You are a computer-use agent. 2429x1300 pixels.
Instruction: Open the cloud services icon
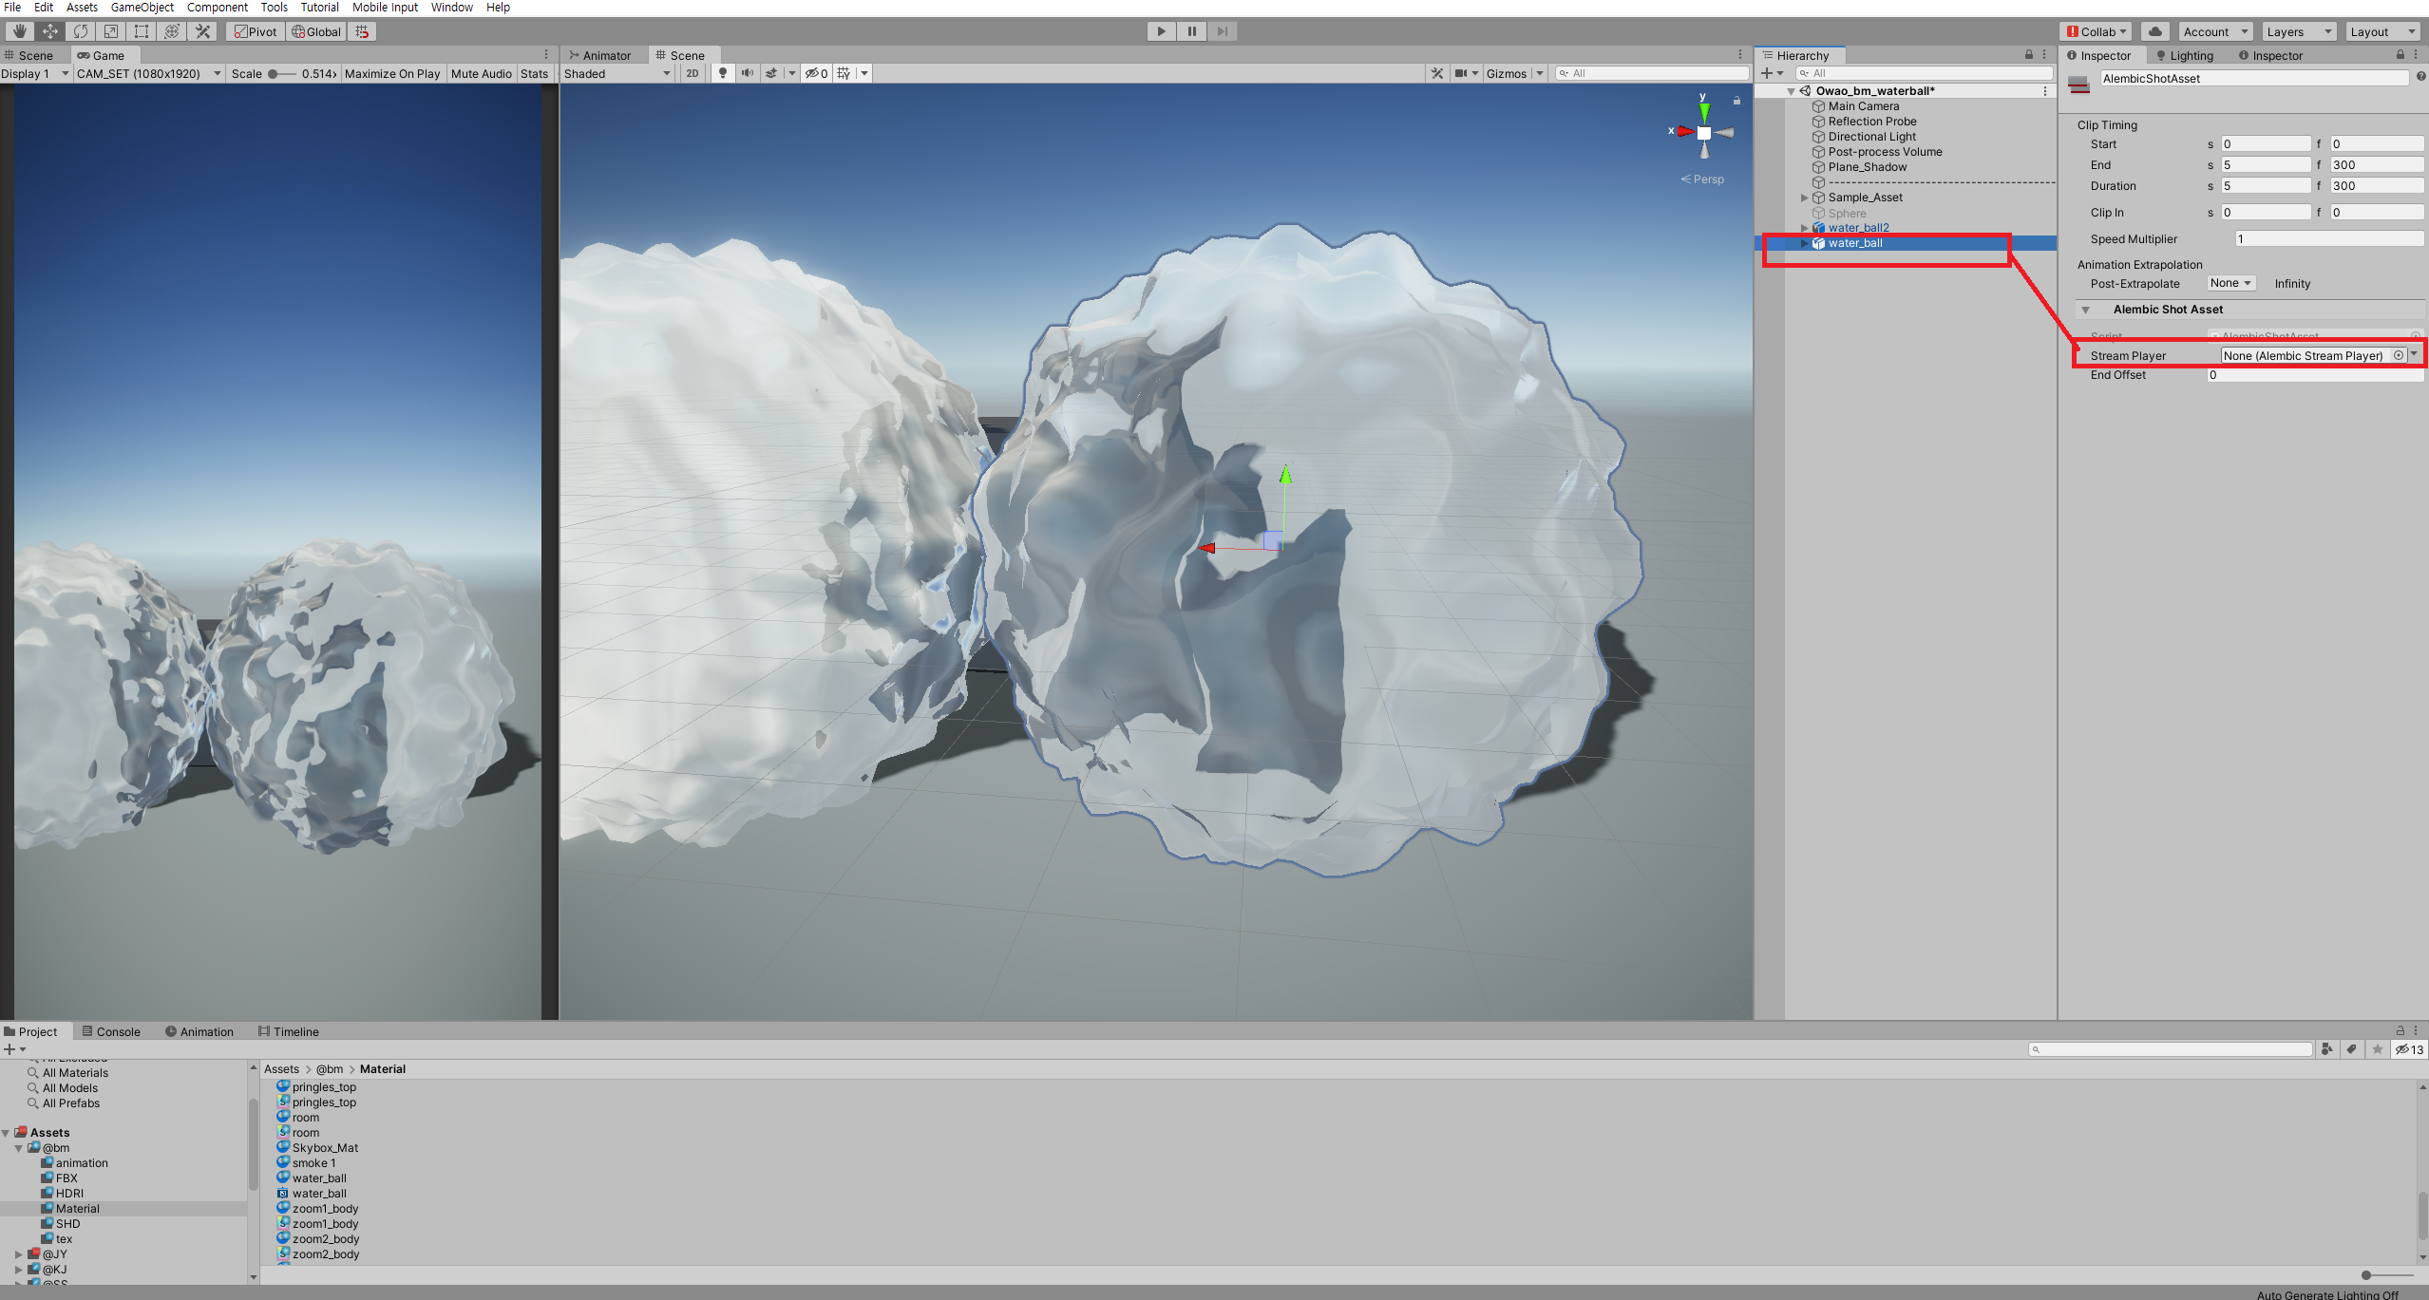click(x=2154, y=31)
